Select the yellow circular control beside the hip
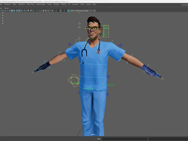 [x=74, y=80]
